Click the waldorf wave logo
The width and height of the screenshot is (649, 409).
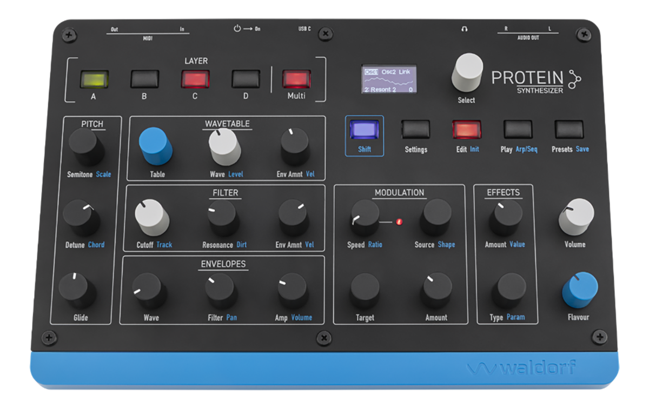point(480,368)
